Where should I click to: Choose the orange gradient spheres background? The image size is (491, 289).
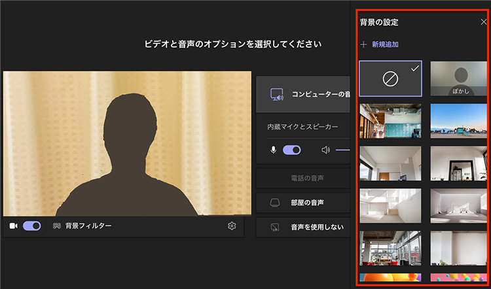390,278
